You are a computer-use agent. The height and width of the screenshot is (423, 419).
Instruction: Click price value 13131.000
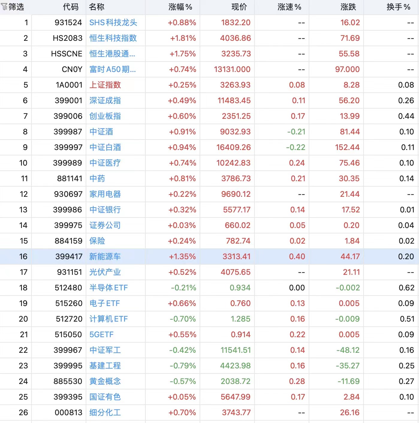232,69
